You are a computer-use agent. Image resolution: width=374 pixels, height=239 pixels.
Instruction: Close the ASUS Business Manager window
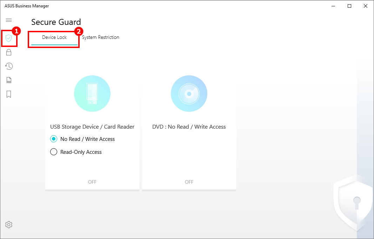[366, 6]
